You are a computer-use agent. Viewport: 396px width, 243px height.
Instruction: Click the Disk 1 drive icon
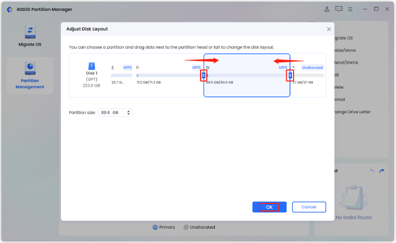coord(92,66)
